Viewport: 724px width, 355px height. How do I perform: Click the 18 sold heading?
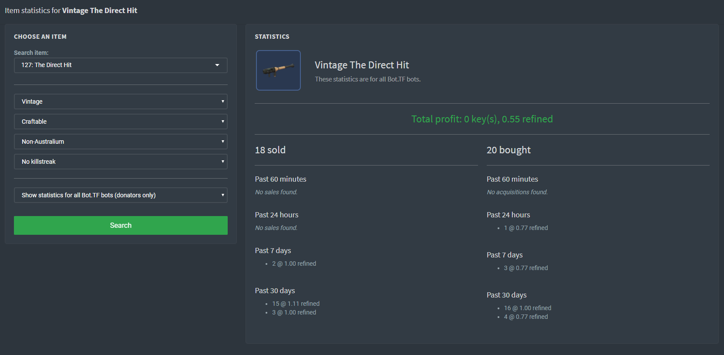[270, 150]
